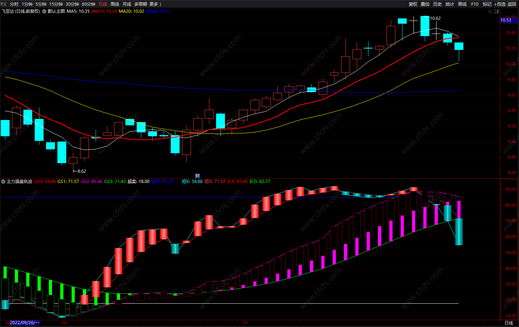Switch to the 1分钟 period tab
The image size is (519, 327).
27,4
